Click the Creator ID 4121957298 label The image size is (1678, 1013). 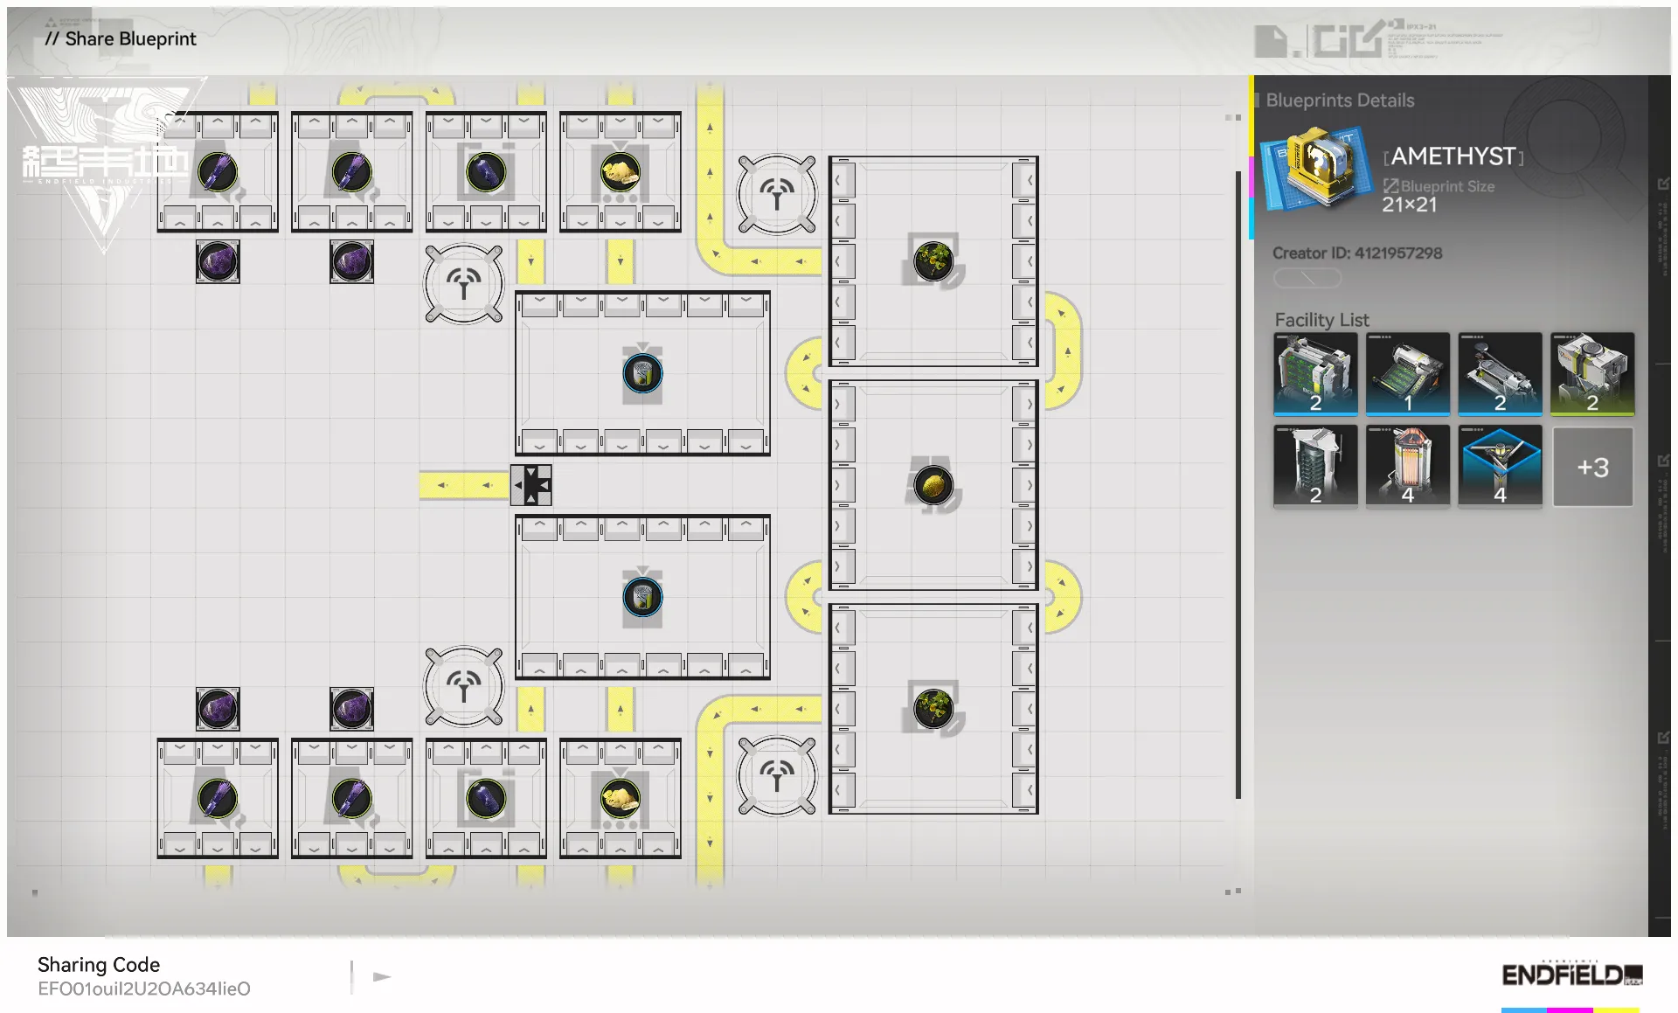tap(1356, 253)
